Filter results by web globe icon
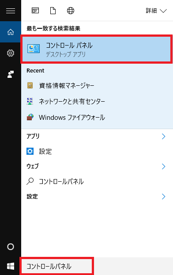This screenshot has height=275, width=173. [71, 11]
